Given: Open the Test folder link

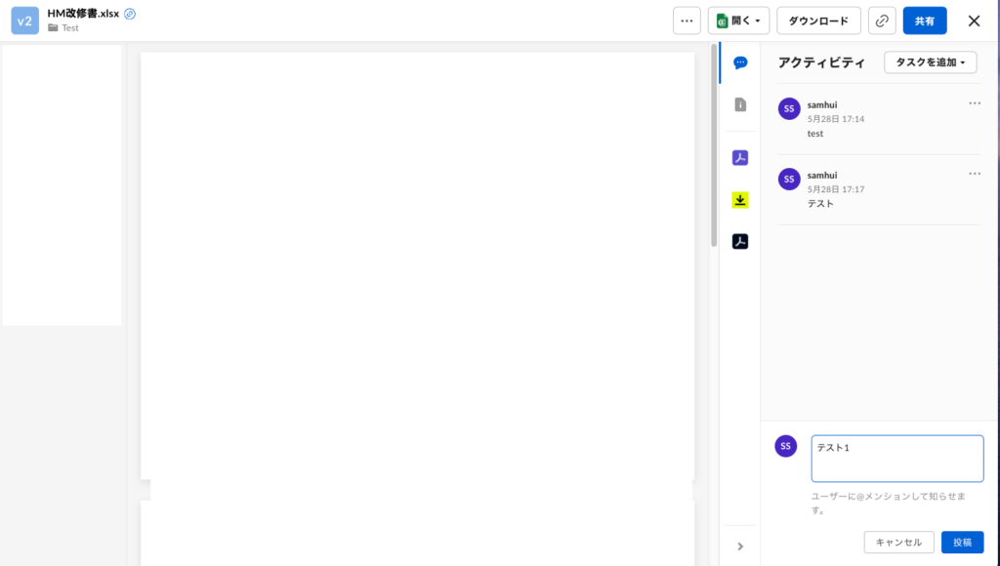Looking at the screenshot, I should [x=69, y=28].
